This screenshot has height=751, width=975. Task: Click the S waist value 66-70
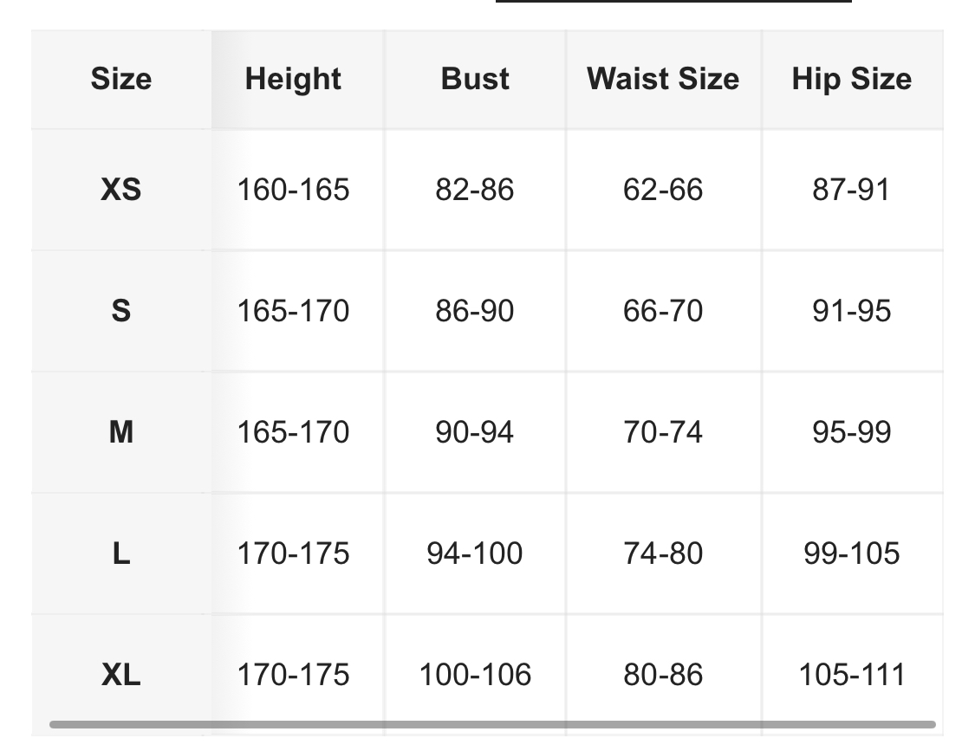663,310
